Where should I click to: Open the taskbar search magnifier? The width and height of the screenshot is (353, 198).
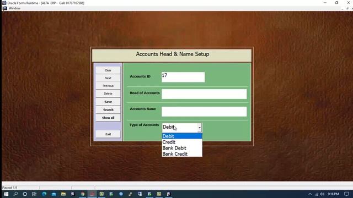(15, 194)
